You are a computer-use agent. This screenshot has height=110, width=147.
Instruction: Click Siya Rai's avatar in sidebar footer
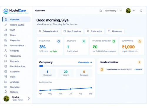coord(6,99)
